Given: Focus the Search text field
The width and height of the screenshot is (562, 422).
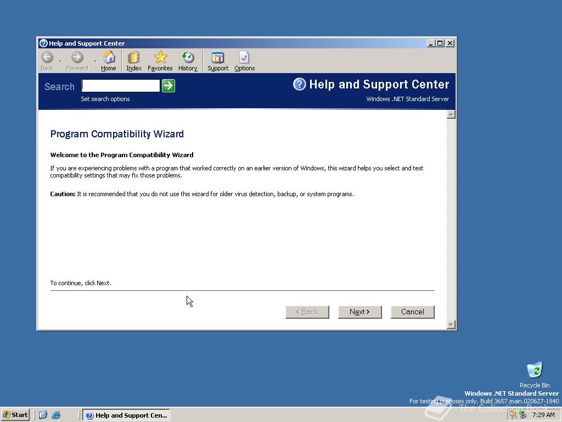Looking at the screenshot, I should 121,86.
